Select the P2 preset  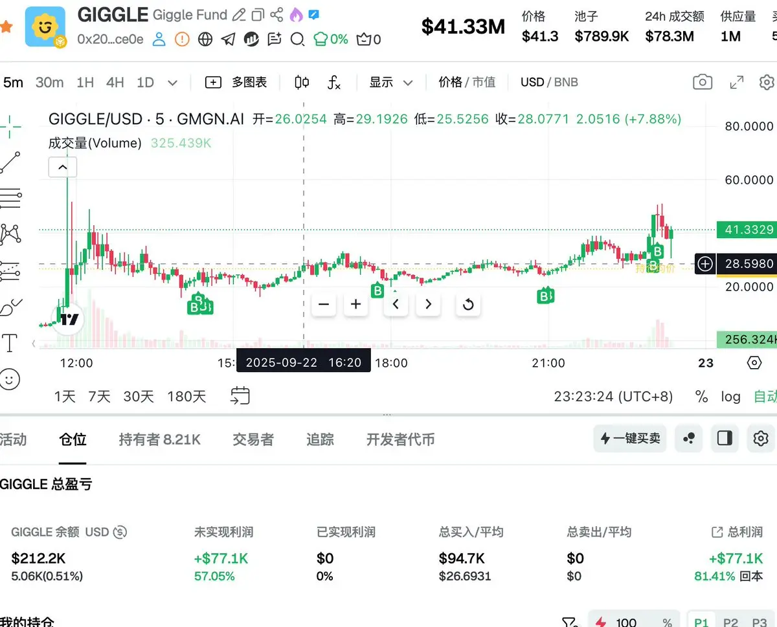click(730, 621)
